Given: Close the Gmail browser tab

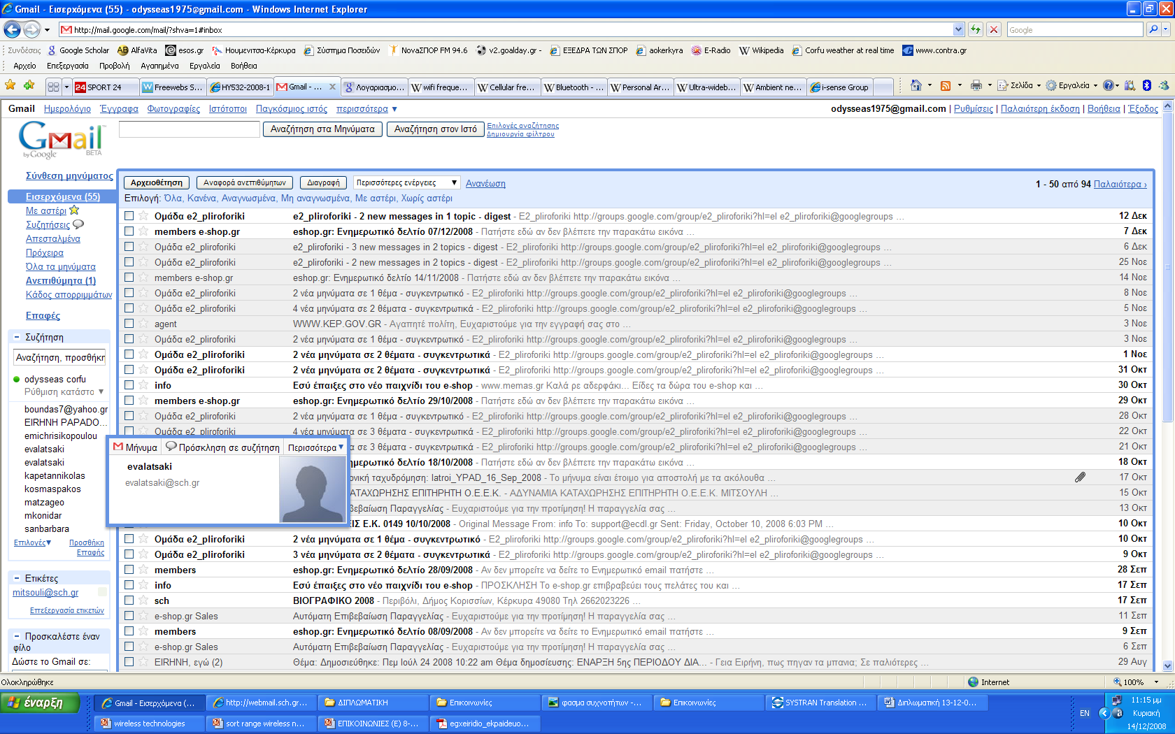Looking at the screenshot, I should (332, 87).
